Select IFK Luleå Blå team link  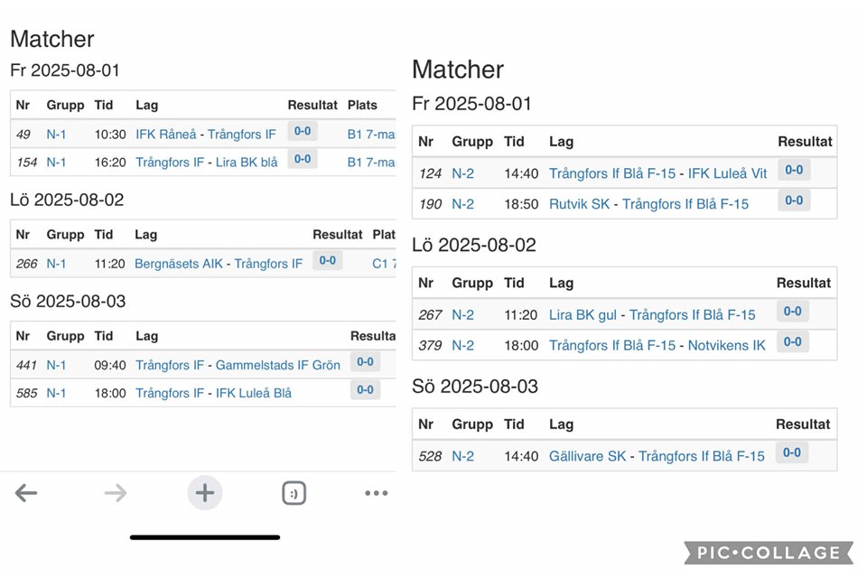tap(254, 393)
